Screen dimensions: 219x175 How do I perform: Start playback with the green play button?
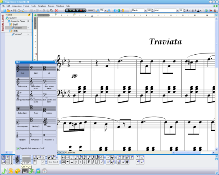71,10
